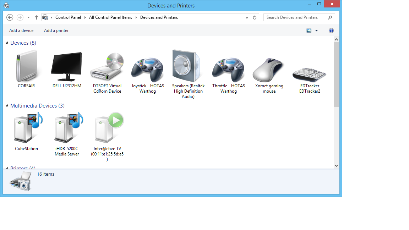This screenshot has width=409, height=230.
Task: Select the DELL U2312HM monitor icon
Action: pyautogui.click(x=67, y=66)
